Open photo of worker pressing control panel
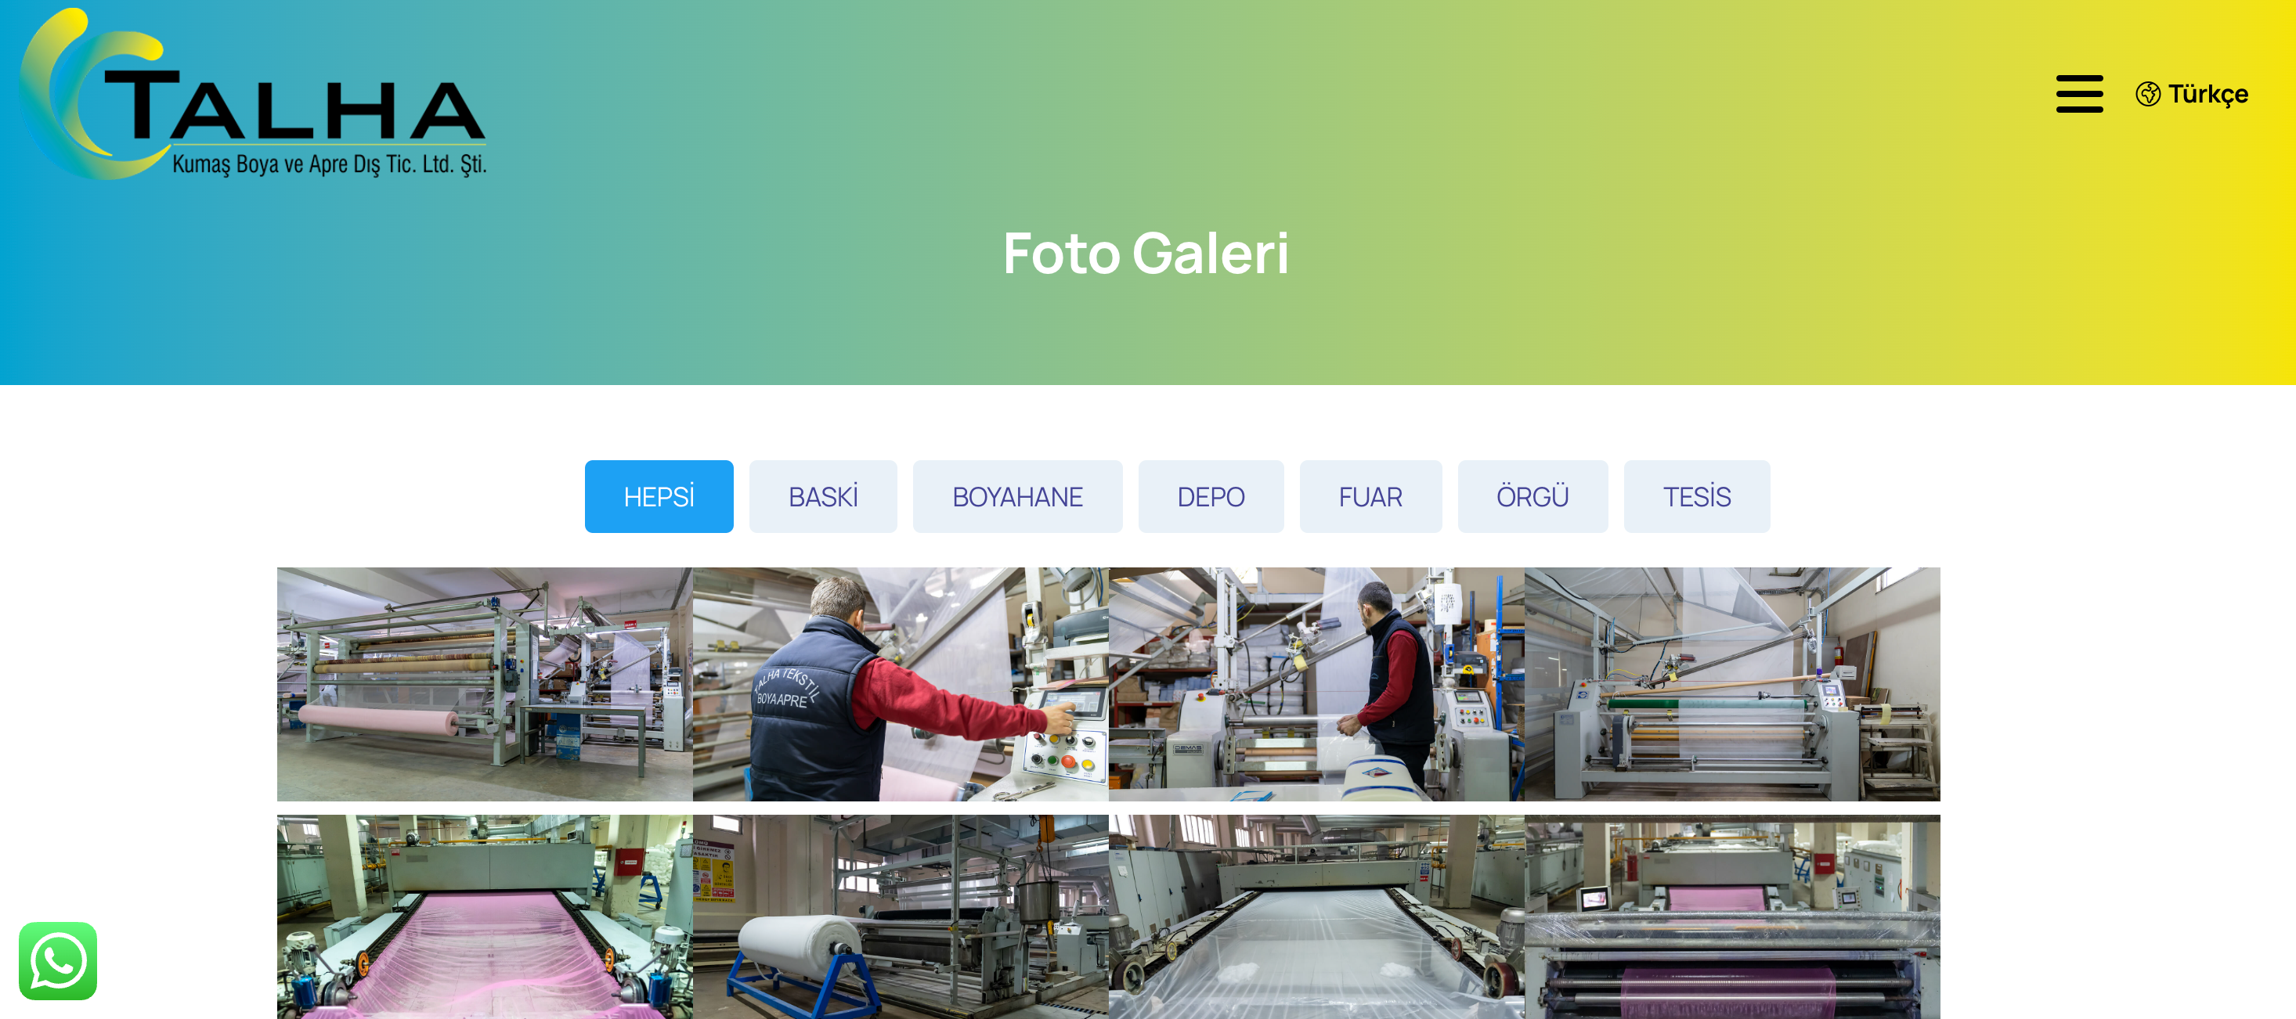2296x1019 pixels. click(901, 684)
